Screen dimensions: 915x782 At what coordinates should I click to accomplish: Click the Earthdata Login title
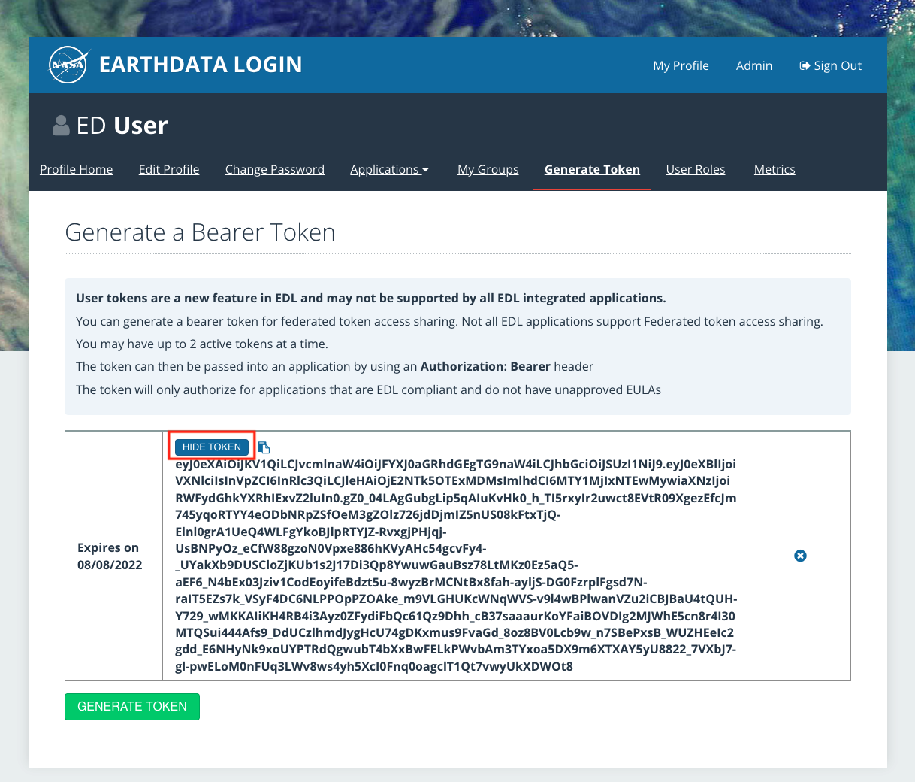click(x=201, y=65)
